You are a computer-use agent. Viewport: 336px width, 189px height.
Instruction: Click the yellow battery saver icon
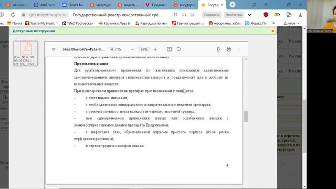[277, 15]
